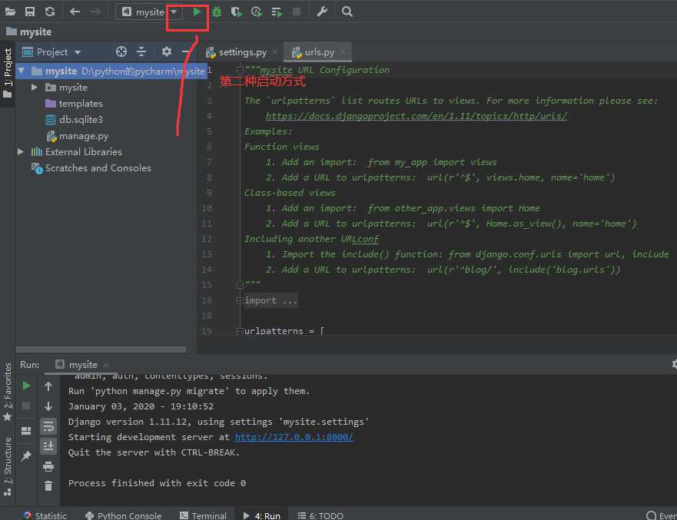
Task: Click the Profile run icon
Action: point(257,12)
